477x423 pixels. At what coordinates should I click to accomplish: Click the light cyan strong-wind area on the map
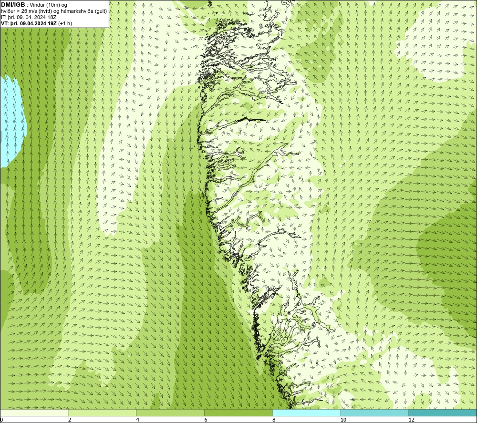pos(12,122)
